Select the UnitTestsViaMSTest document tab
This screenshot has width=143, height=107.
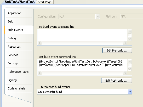(x=20, y=2)
